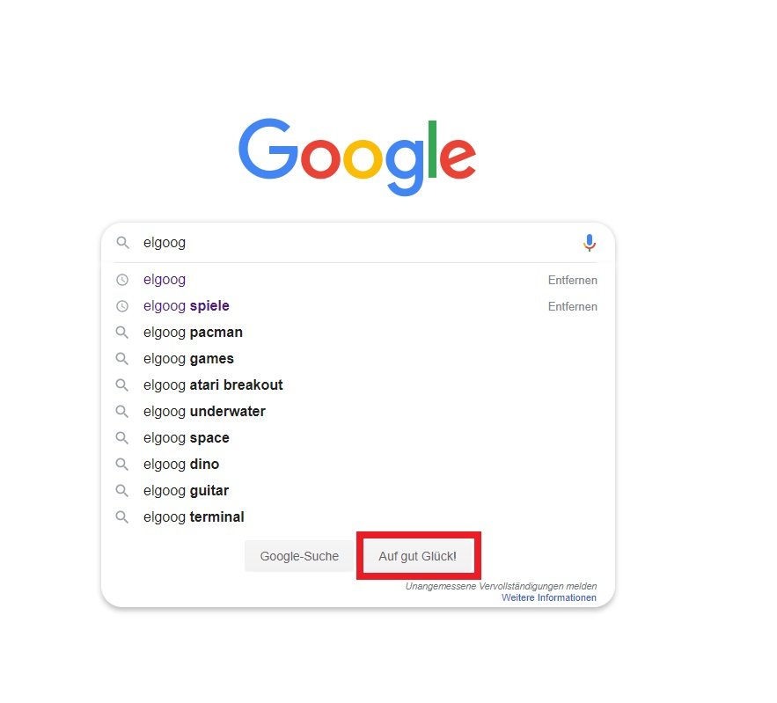This screenshot has height=703, width=777.
Task: Click the clock icon next to elgoog
Action: coord(121,280)
